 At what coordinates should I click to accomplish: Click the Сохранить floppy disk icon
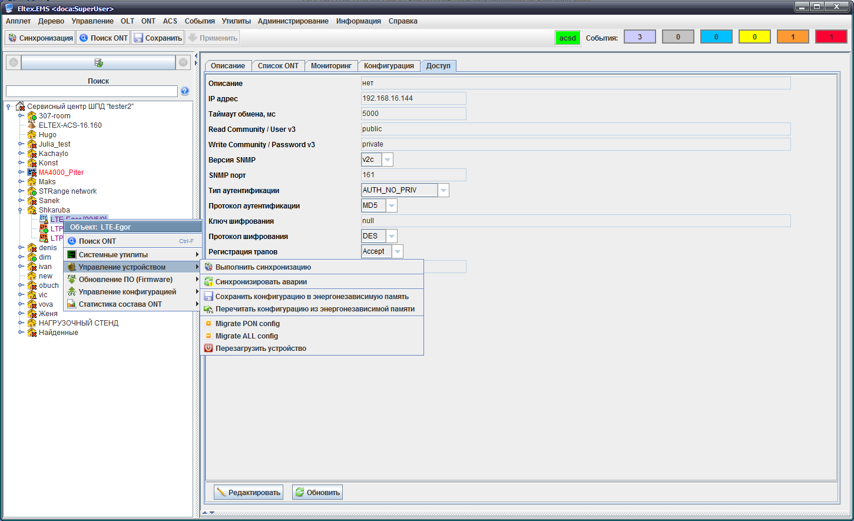[x=138, y=38]
